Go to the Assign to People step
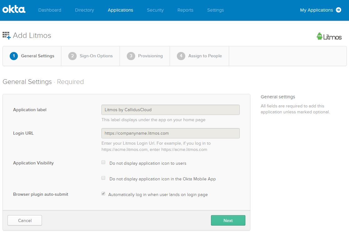The width and height of the screenshot is (349, 233). point(199,56)
